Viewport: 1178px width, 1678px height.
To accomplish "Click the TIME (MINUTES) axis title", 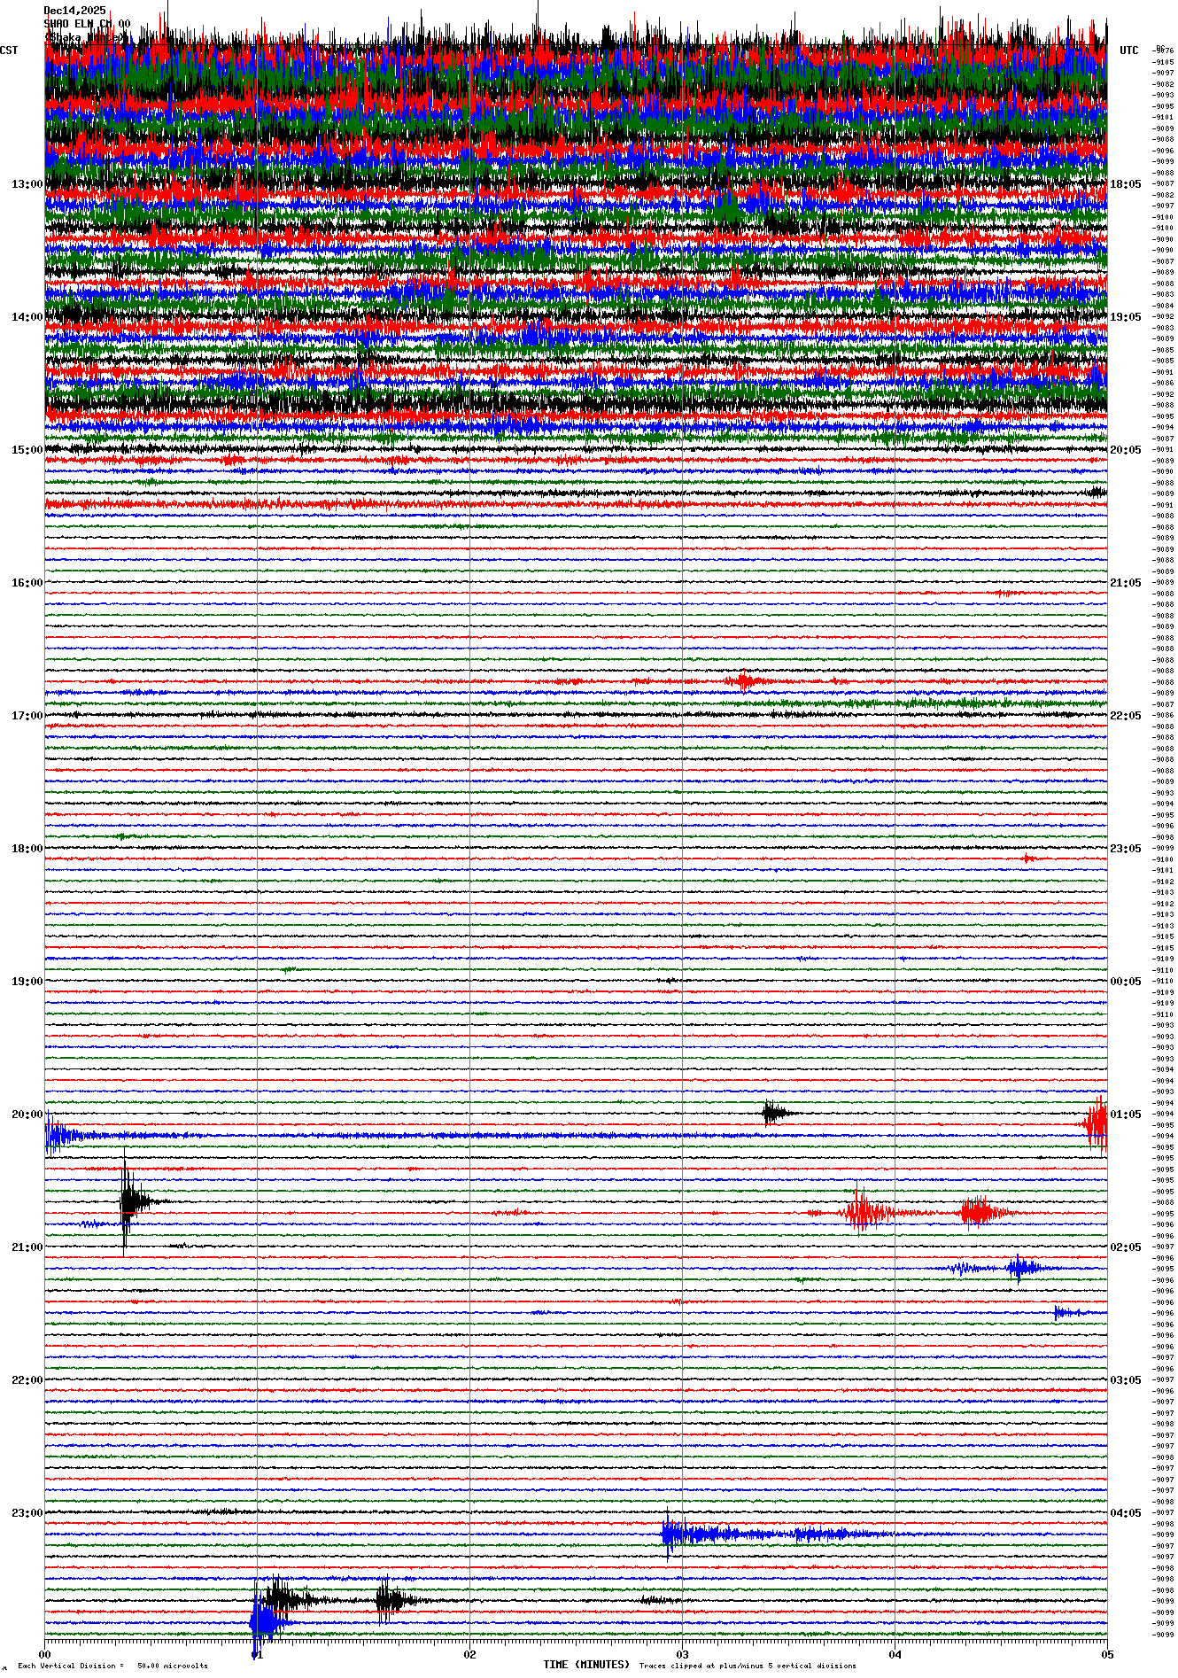I will click(x=586, y=1665).
